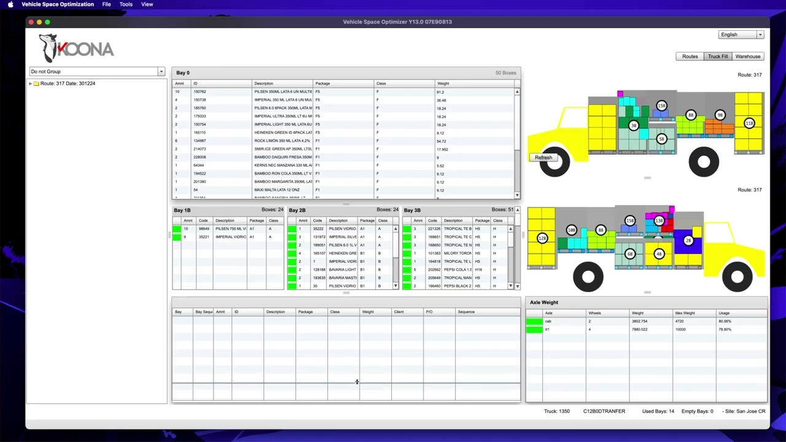Open the Apple menu

pyautogui.click(x=10, y=4)
